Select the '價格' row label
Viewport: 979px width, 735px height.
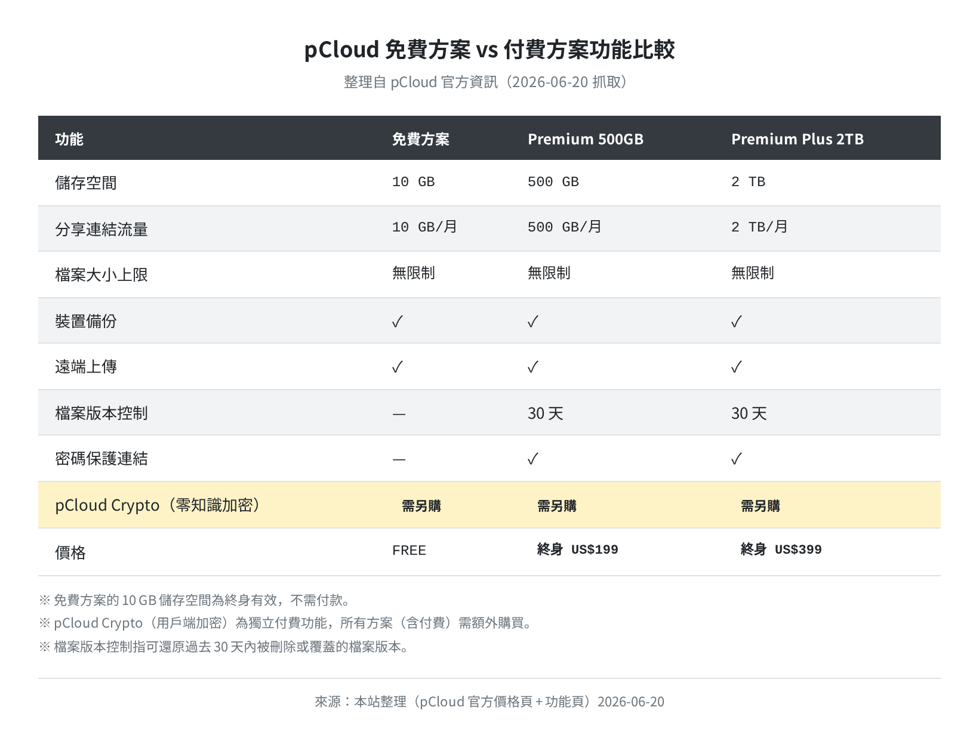tap(70, 552)
